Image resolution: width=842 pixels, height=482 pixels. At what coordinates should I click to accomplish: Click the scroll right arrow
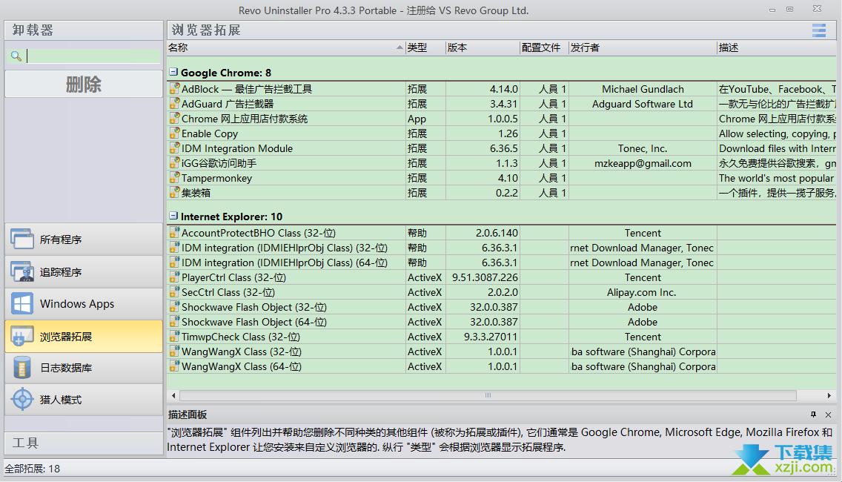coord(829,395)
